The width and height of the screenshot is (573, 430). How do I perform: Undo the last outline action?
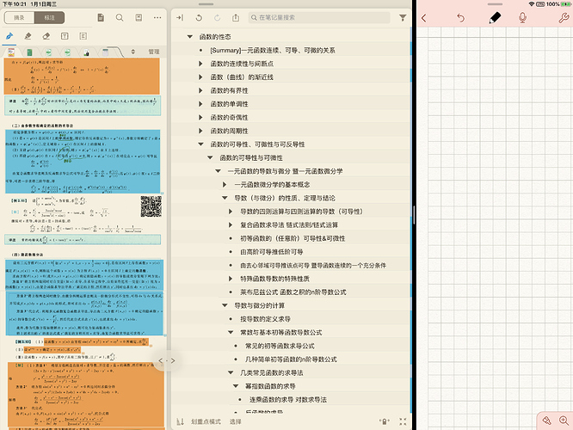click(x=199, y=17)
